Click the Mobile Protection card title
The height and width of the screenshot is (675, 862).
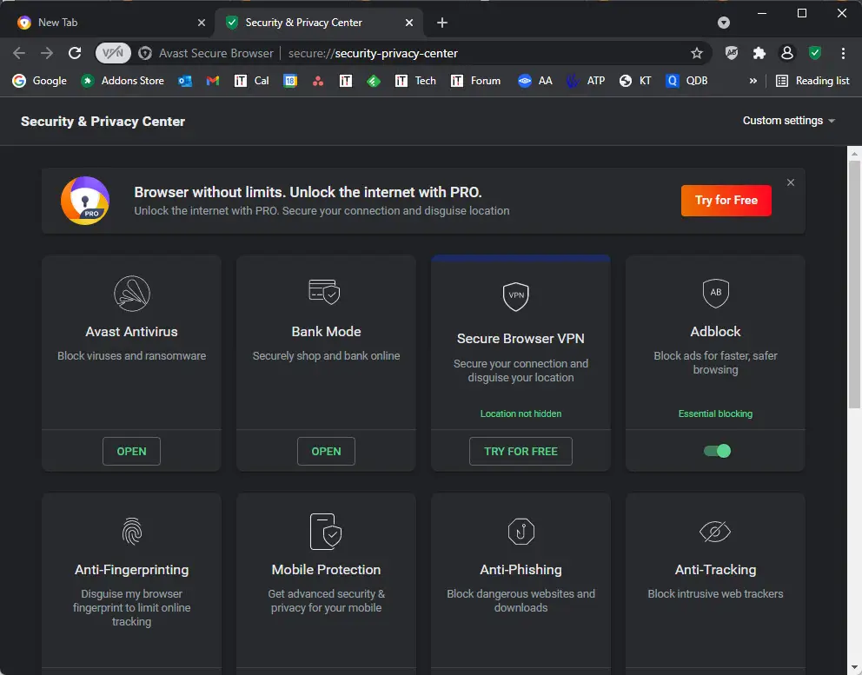[326, 570]
